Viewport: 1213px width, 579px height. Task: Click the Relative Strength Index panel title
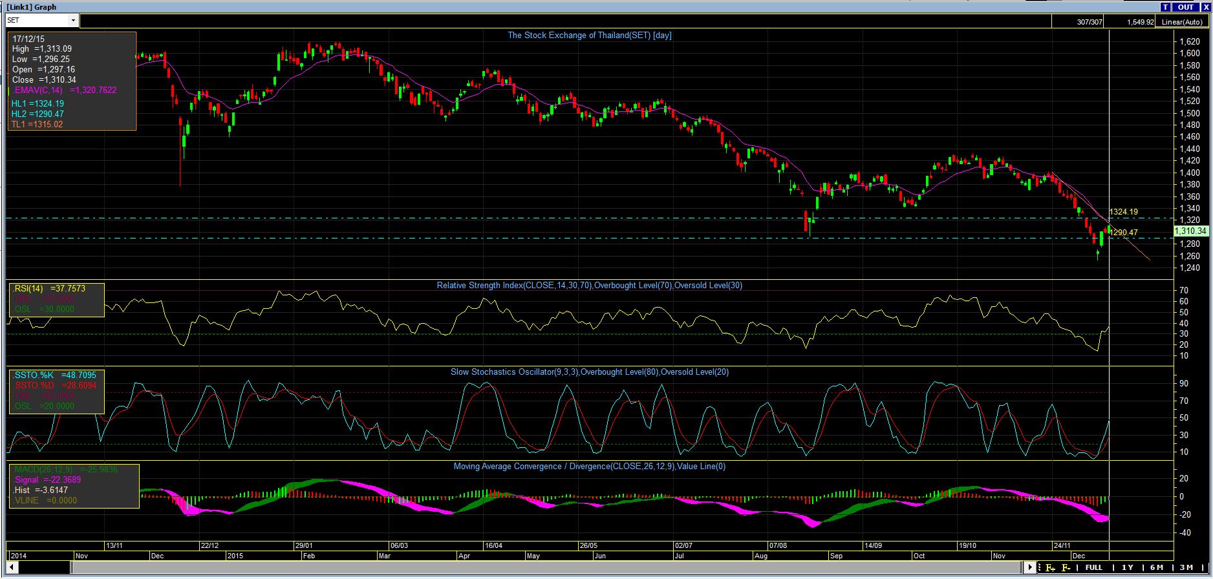click(589, 285)
